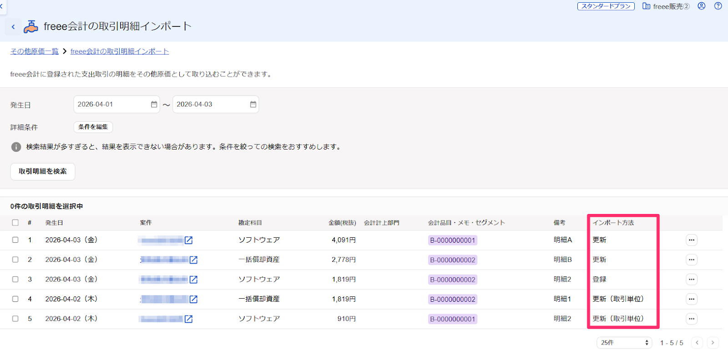Click the 発生日 column header
This screenshot has width=728, height=360.
[x=54, y=223]
